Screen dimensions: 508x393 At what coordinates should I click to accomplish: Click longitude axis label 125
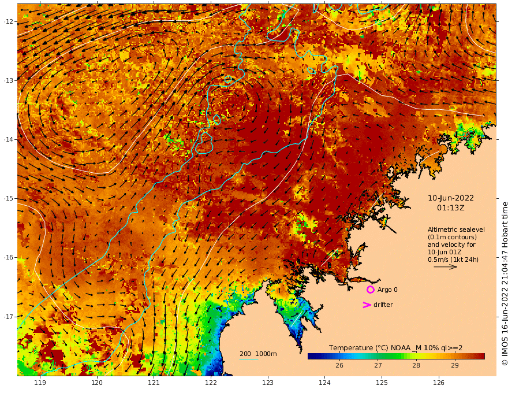pos(382,383)
